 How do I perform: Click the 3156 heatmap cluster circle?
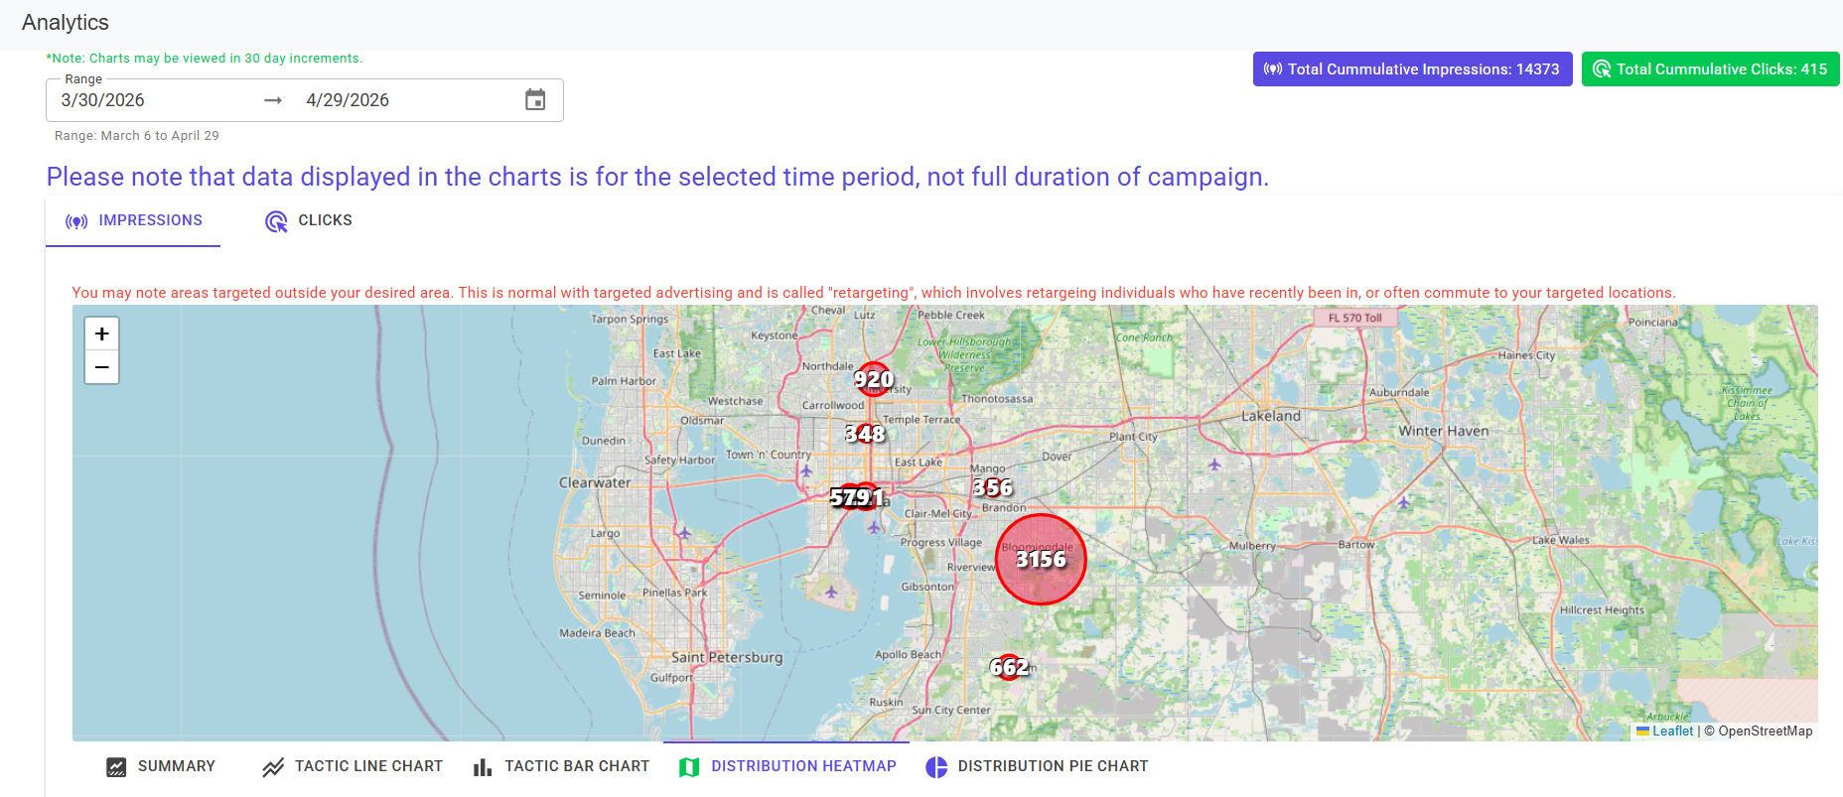1041,559
